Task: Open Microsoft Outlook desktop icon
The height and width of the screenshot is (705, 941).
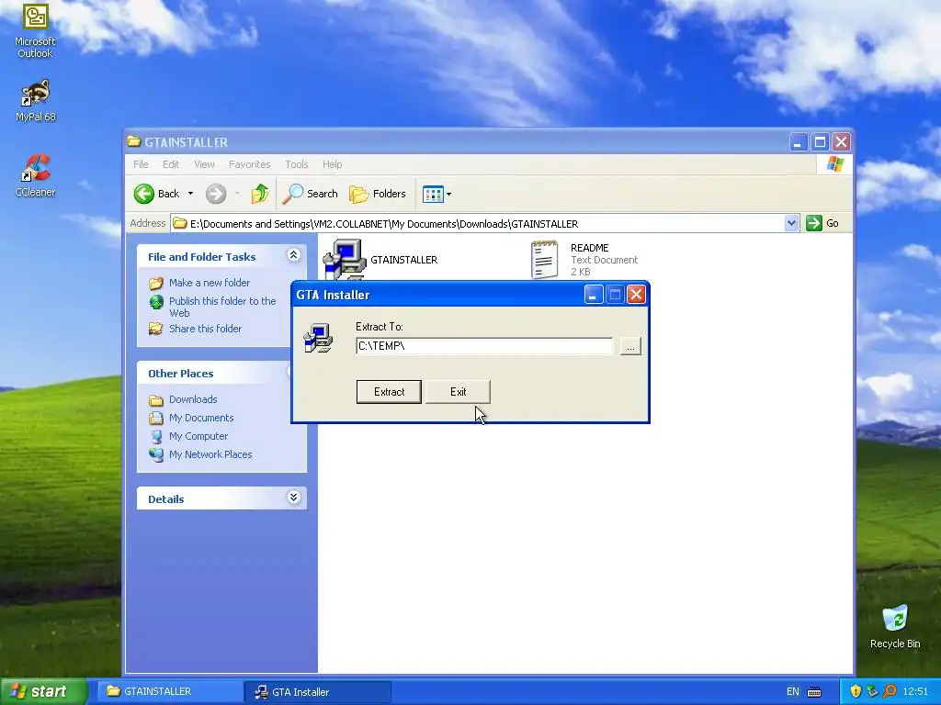Action: coord(35,30)
